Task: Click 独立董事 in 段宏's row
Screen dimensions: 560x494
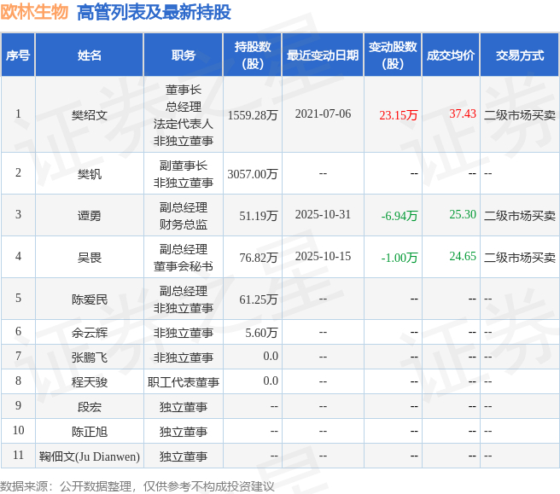Action: 184,407
